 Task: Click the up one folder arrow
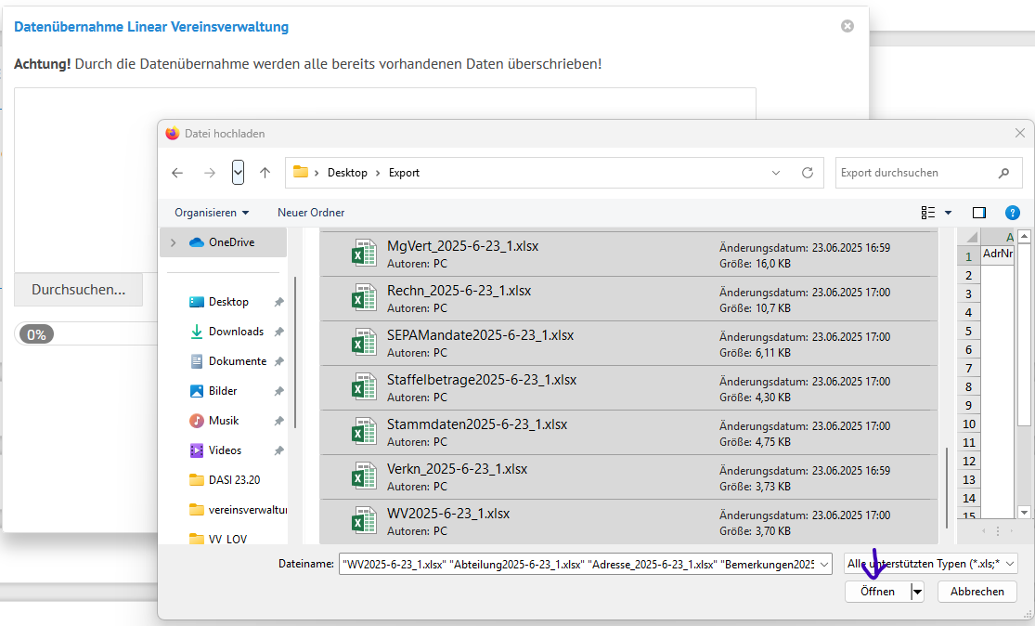click(x=265, y=173)
